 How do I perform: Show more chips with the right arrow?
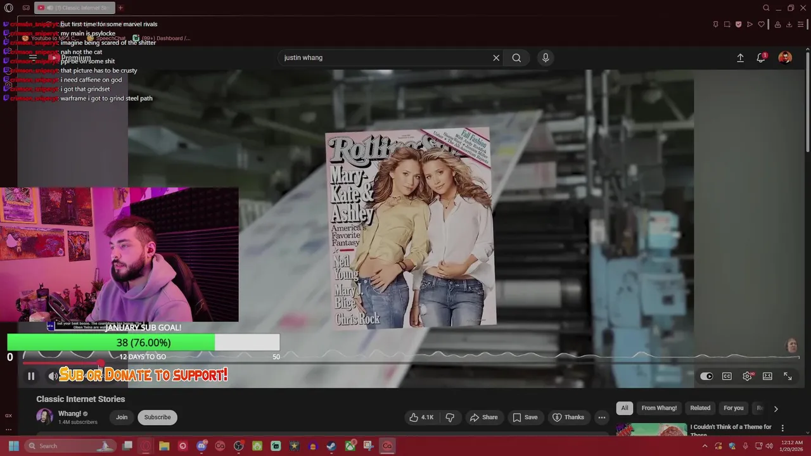[776, 408]
